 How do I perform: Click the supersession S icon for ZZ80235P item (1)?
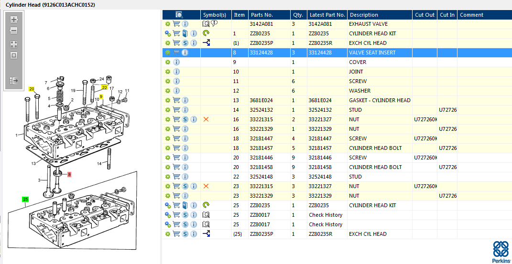pyautogui.click(x=185, y=43)
